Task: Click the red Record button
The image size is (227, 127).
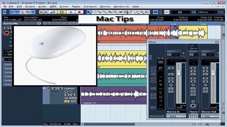Action: 79,12
